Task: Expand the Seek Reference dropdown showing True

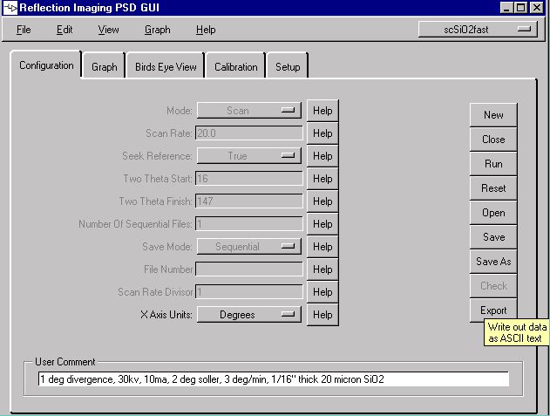Action: click(x=248, y=156)
